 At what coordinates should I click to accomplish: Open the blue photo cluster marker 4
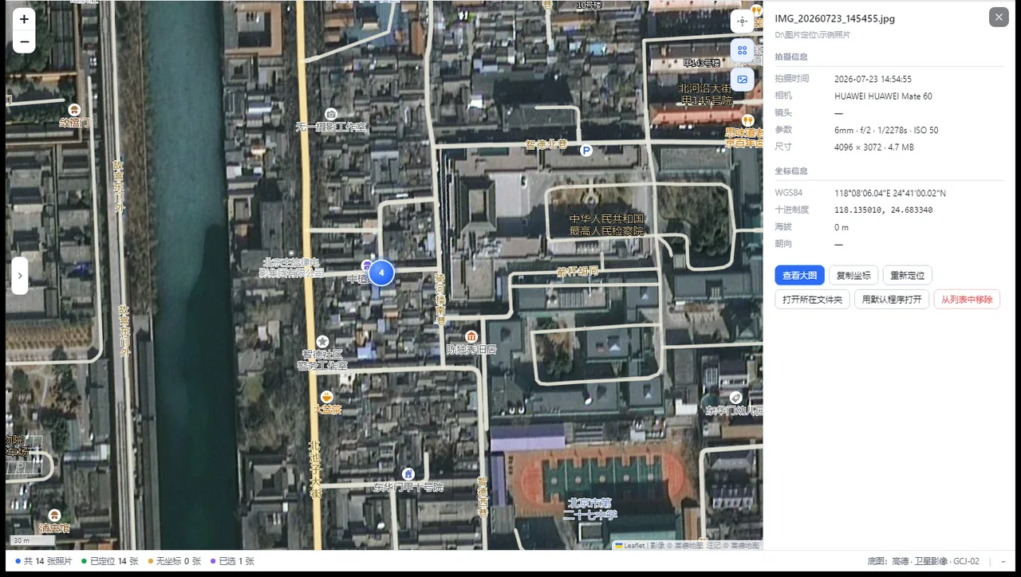(x=381, y=273)
